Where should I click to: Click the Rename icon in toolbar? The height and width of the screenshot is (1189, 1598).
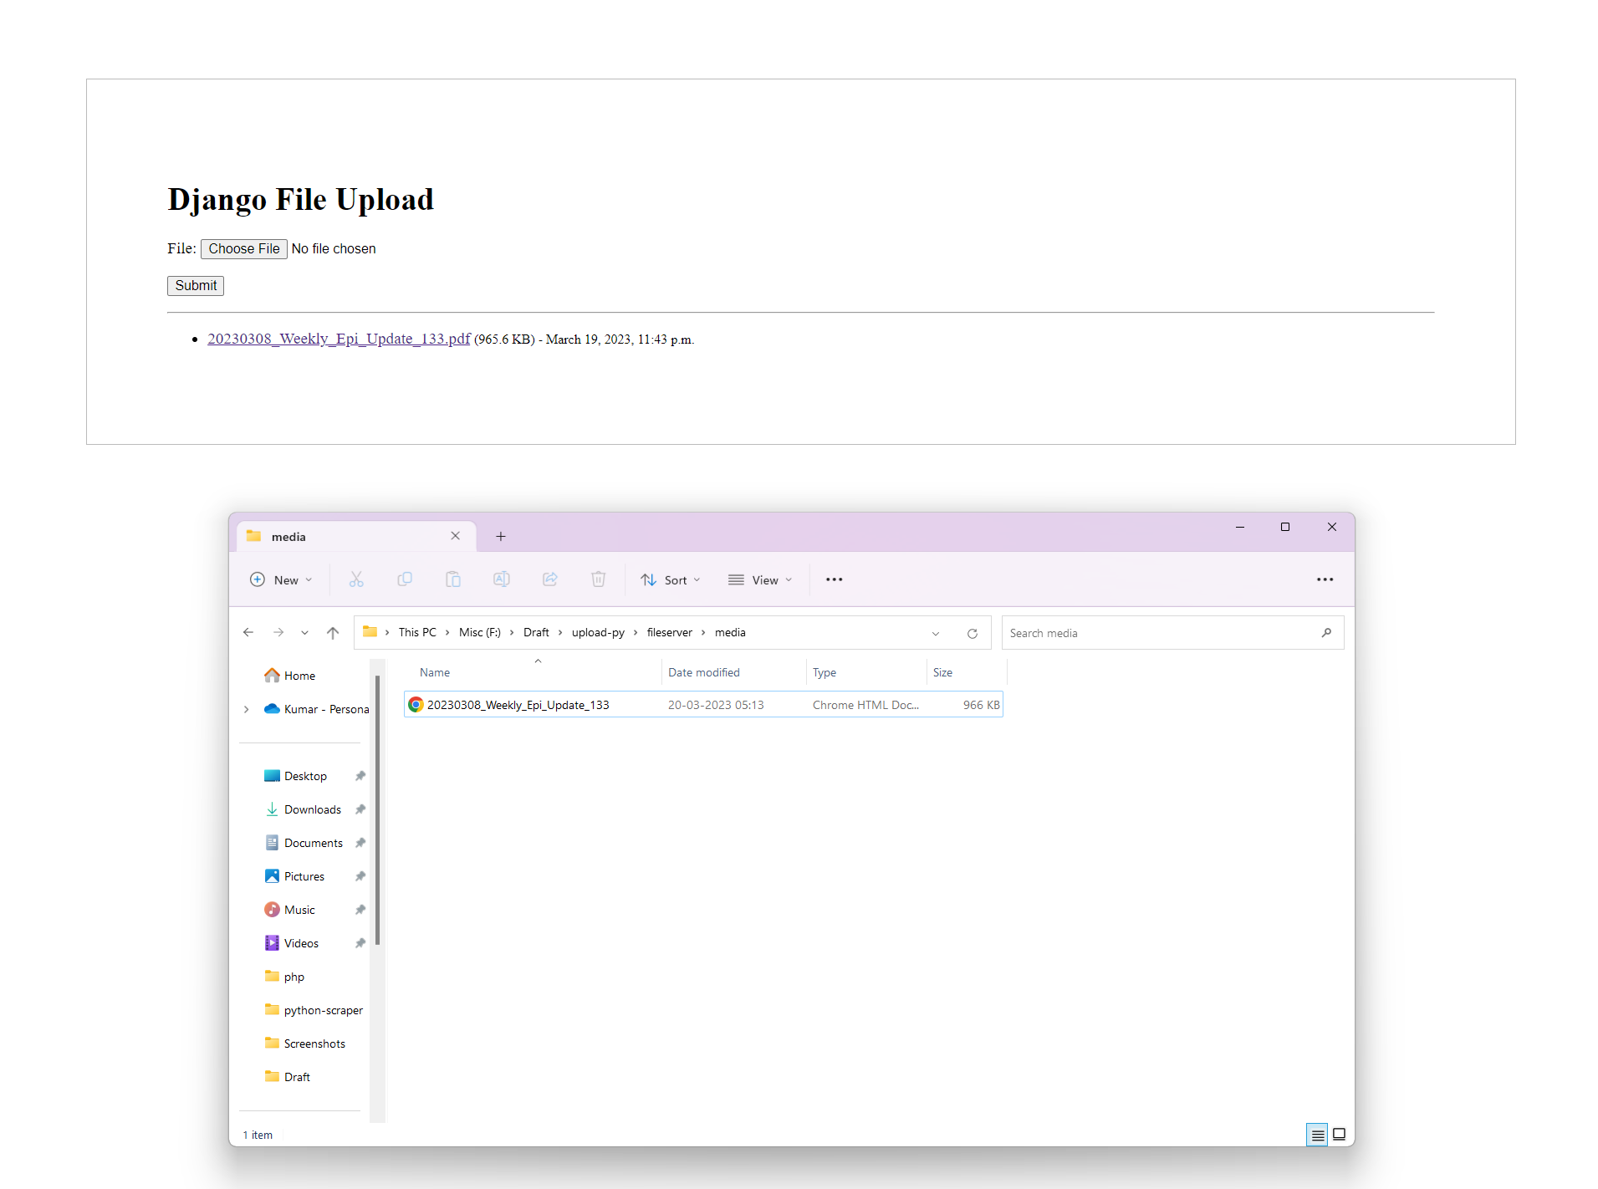coord(502,579)
